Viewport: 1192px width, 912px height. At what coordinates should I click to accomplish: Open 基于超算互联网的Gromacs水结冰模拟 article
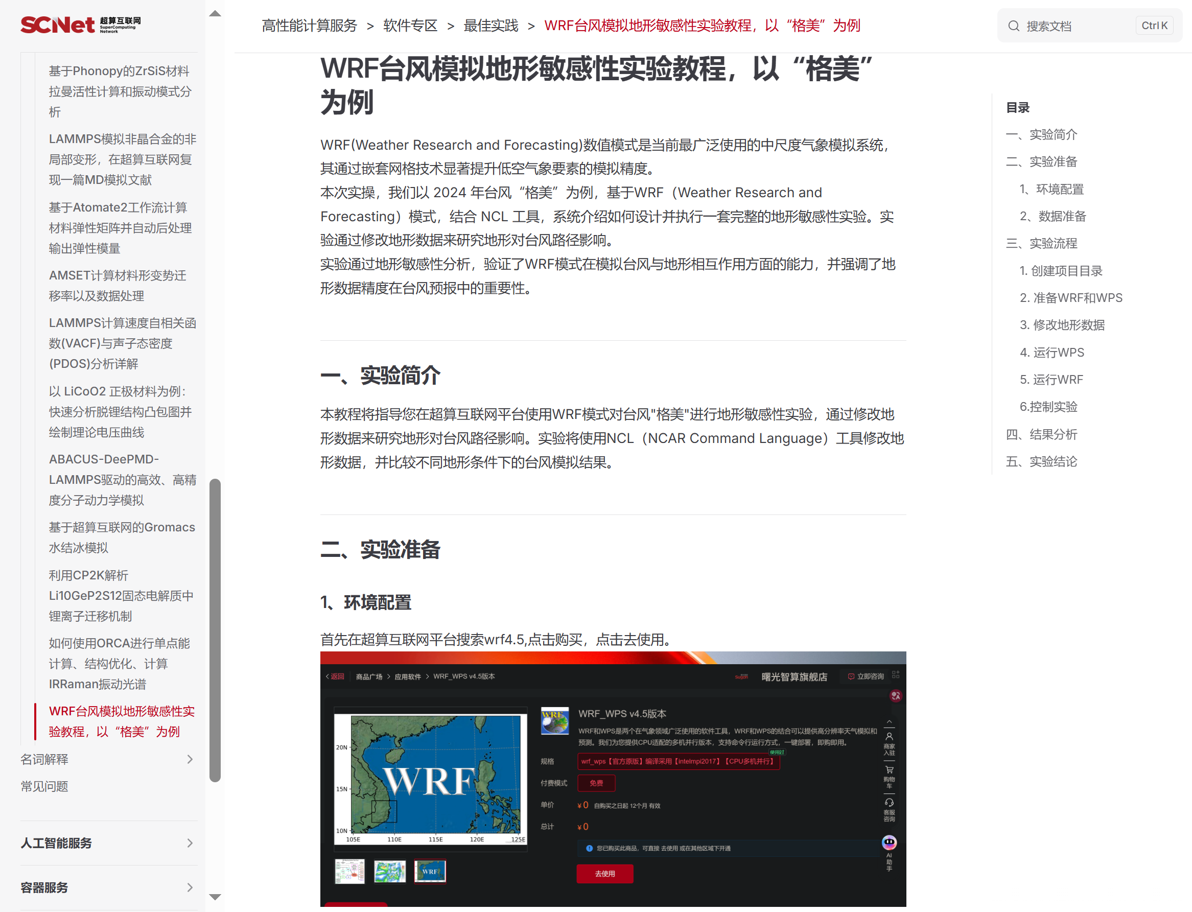tap(122, 537)
